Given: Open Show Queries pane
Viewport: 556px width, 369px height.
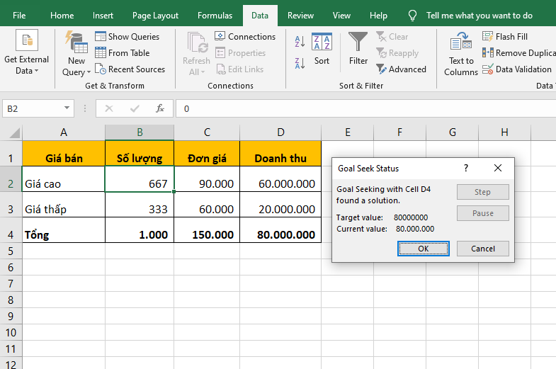Looking at the screenshot, I should 127,37.
